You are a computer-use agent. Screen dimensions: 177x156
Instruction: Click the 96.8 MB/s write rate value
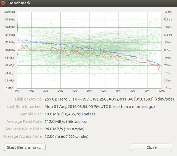[x=64, y=129]
